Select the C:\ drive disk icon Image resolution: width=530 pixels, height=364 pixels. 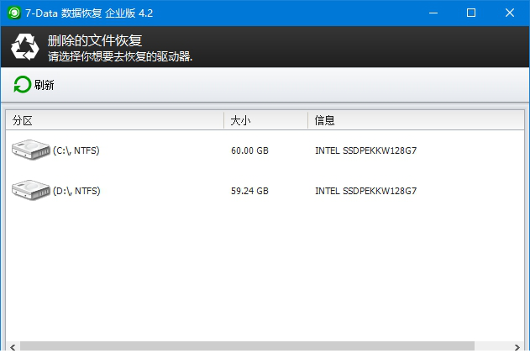pyautogui.click(x=31, y=150)
